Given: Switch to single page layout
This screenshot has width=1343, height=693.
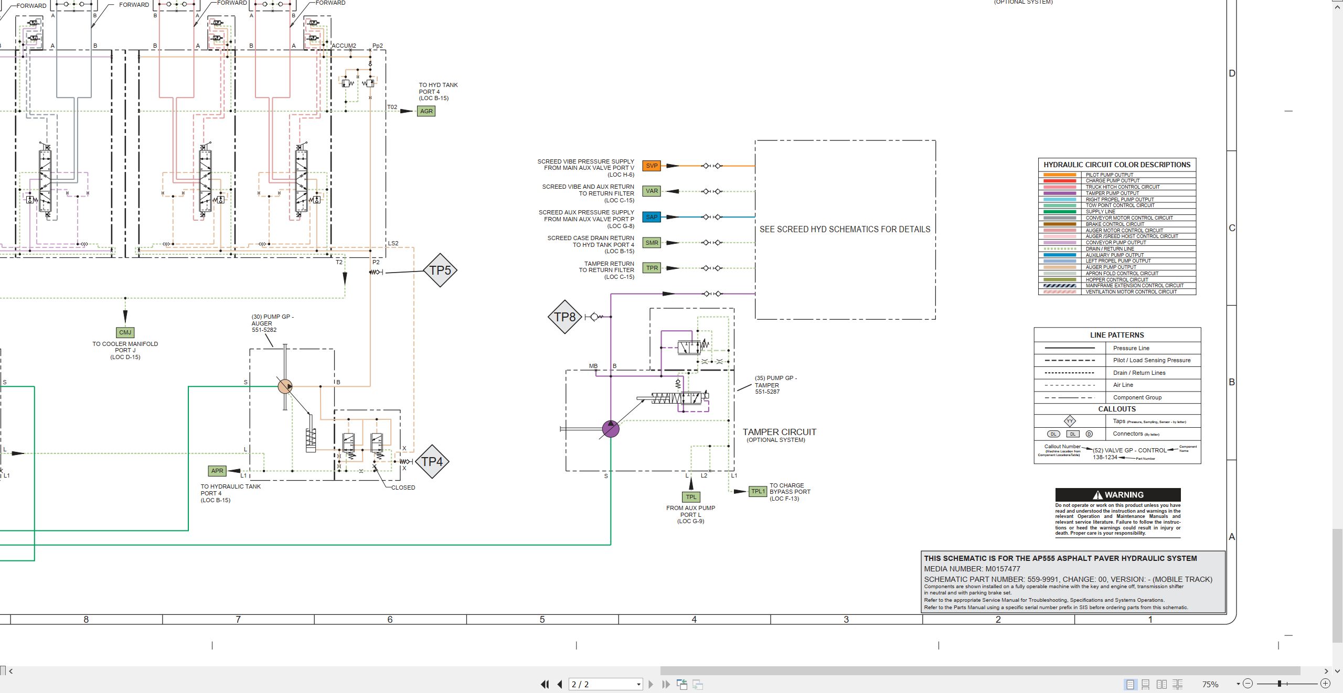Looking at the screenshot, I should (1130, 684).
